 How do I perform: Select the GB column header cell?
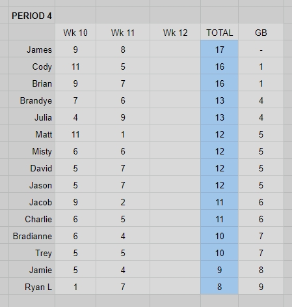coord(261,32)
